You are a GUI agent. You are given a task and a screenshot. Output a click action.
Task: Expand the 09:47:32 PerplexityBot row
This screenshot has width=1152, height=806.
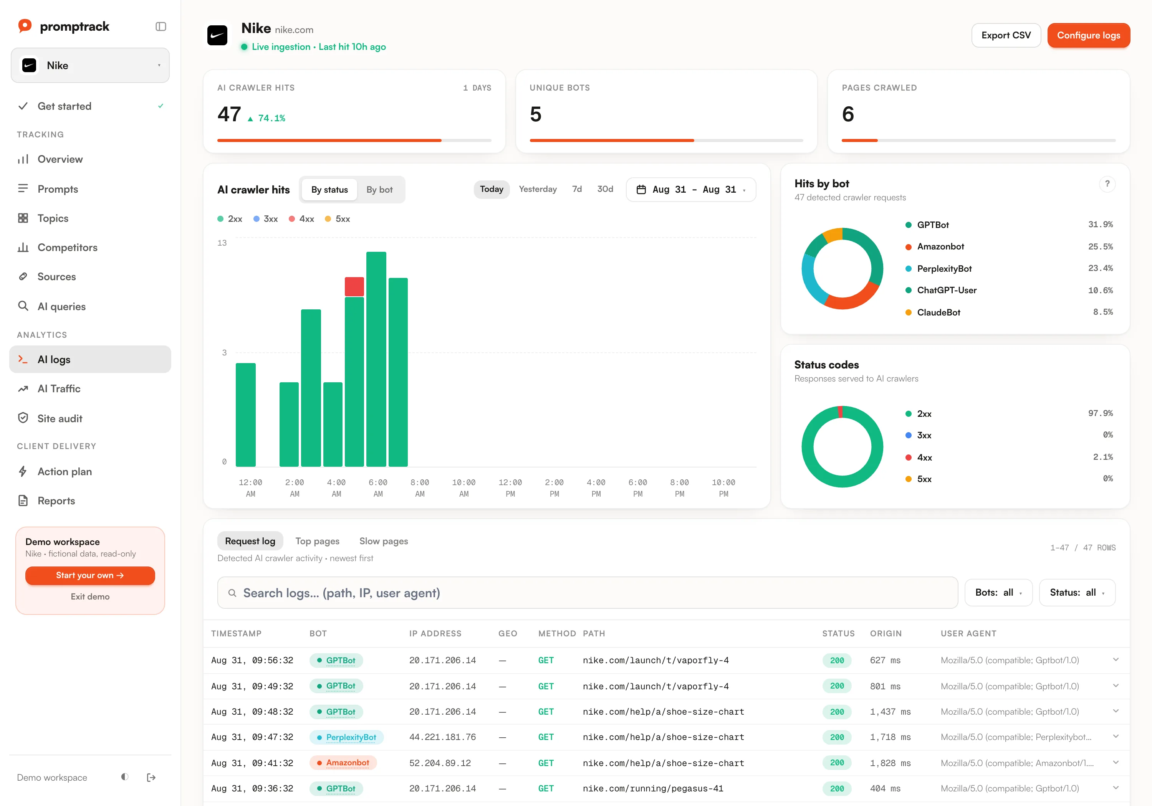(1116, 736)
